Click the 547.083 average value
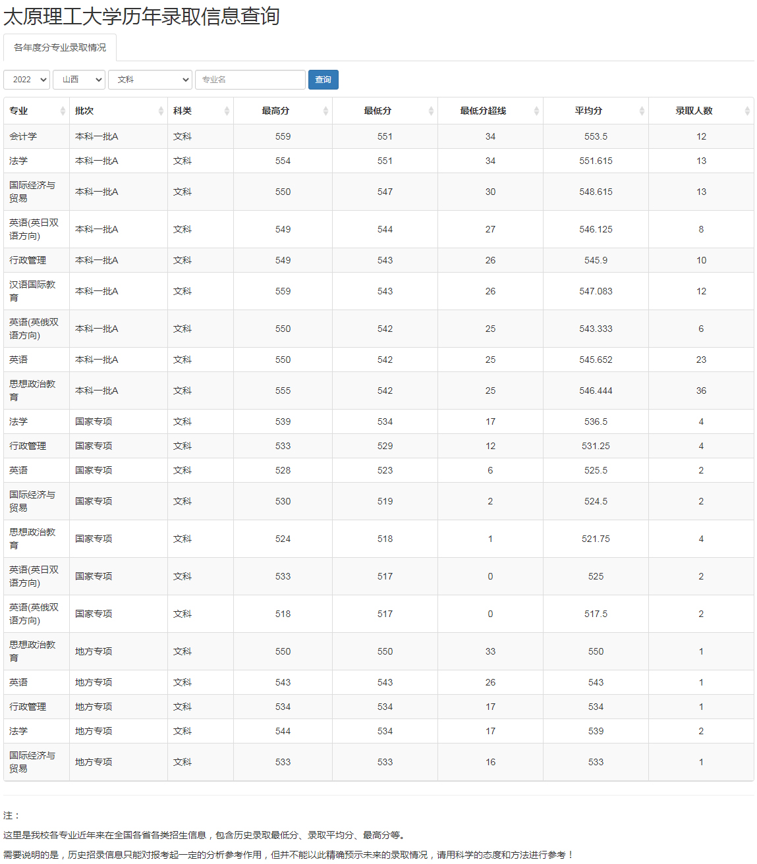 (x=596, y=291)
